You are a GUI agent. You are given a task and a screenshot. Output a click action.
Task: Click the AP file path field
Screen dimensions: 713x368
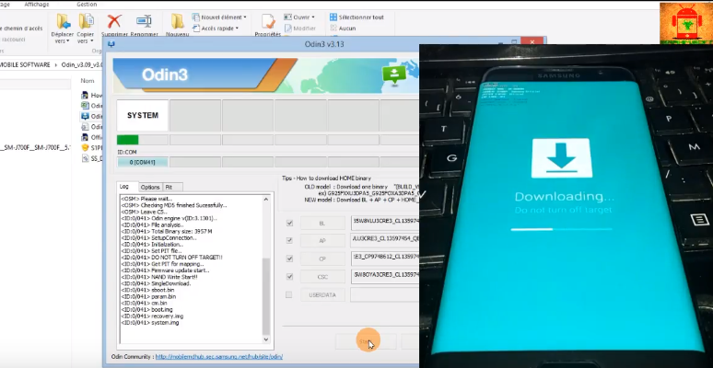(x=385, y=240)
